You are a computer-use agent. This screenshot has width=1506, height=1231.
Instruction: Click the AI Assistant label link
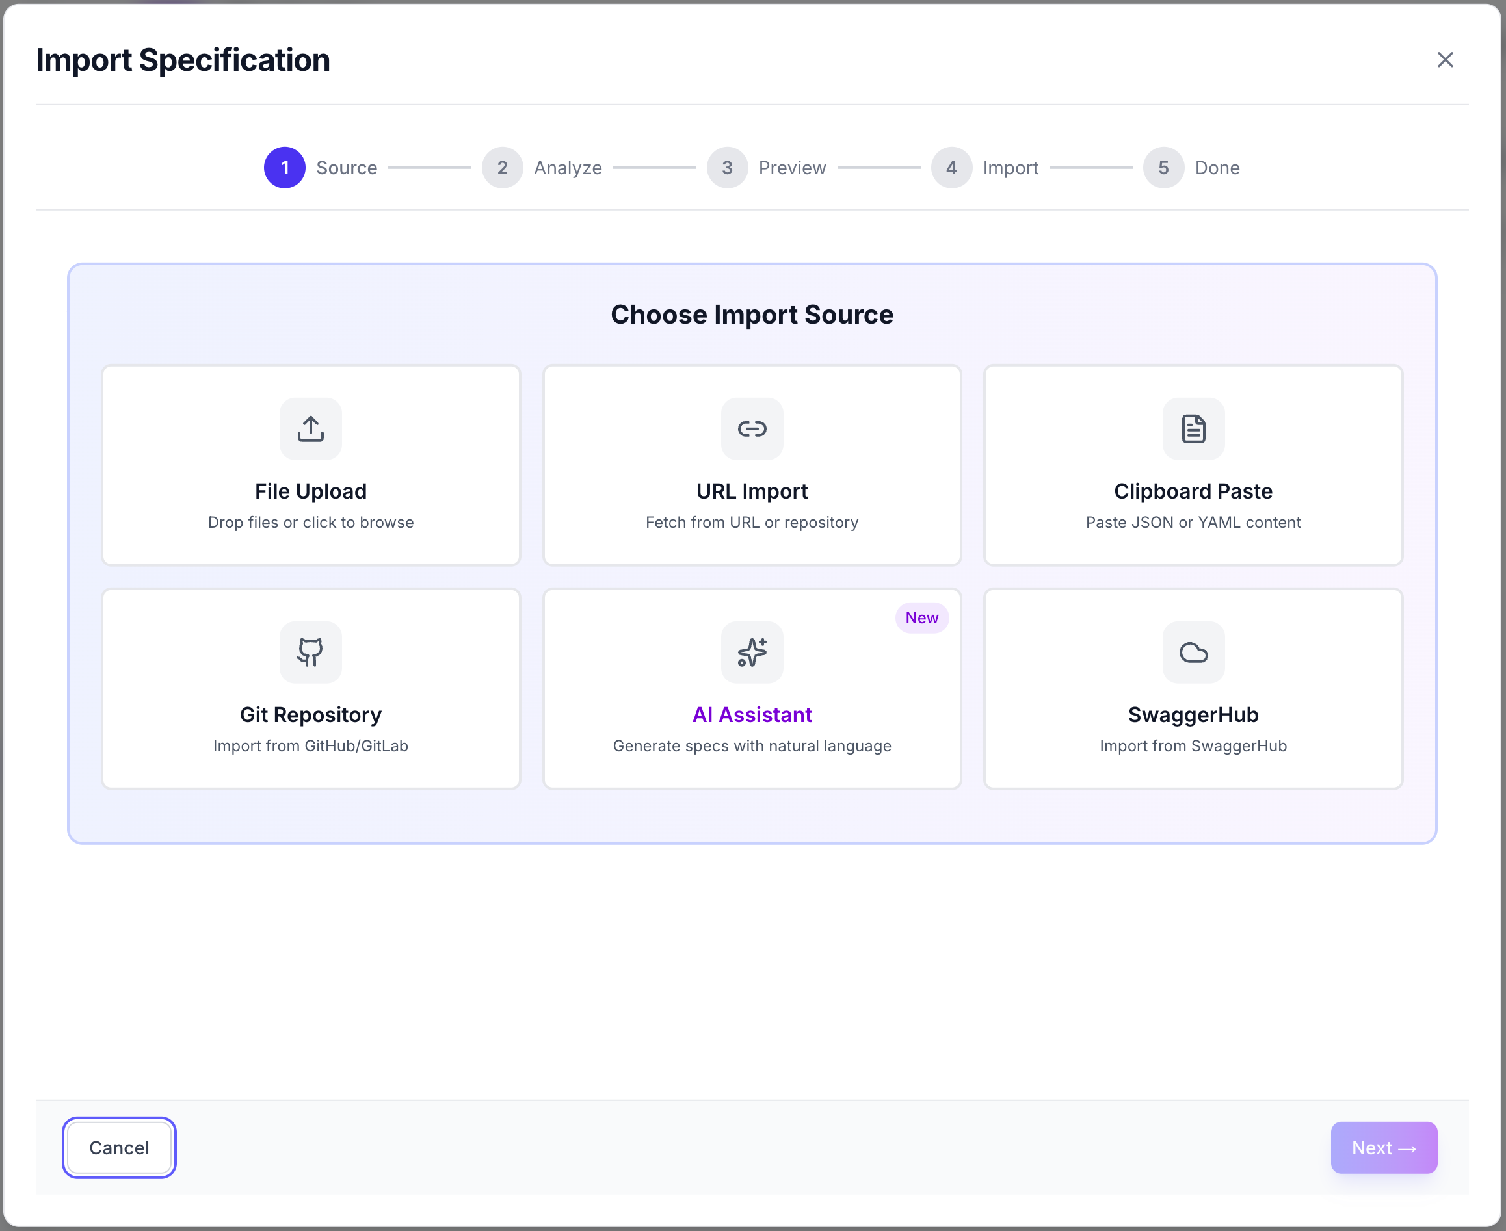point(752,715)
